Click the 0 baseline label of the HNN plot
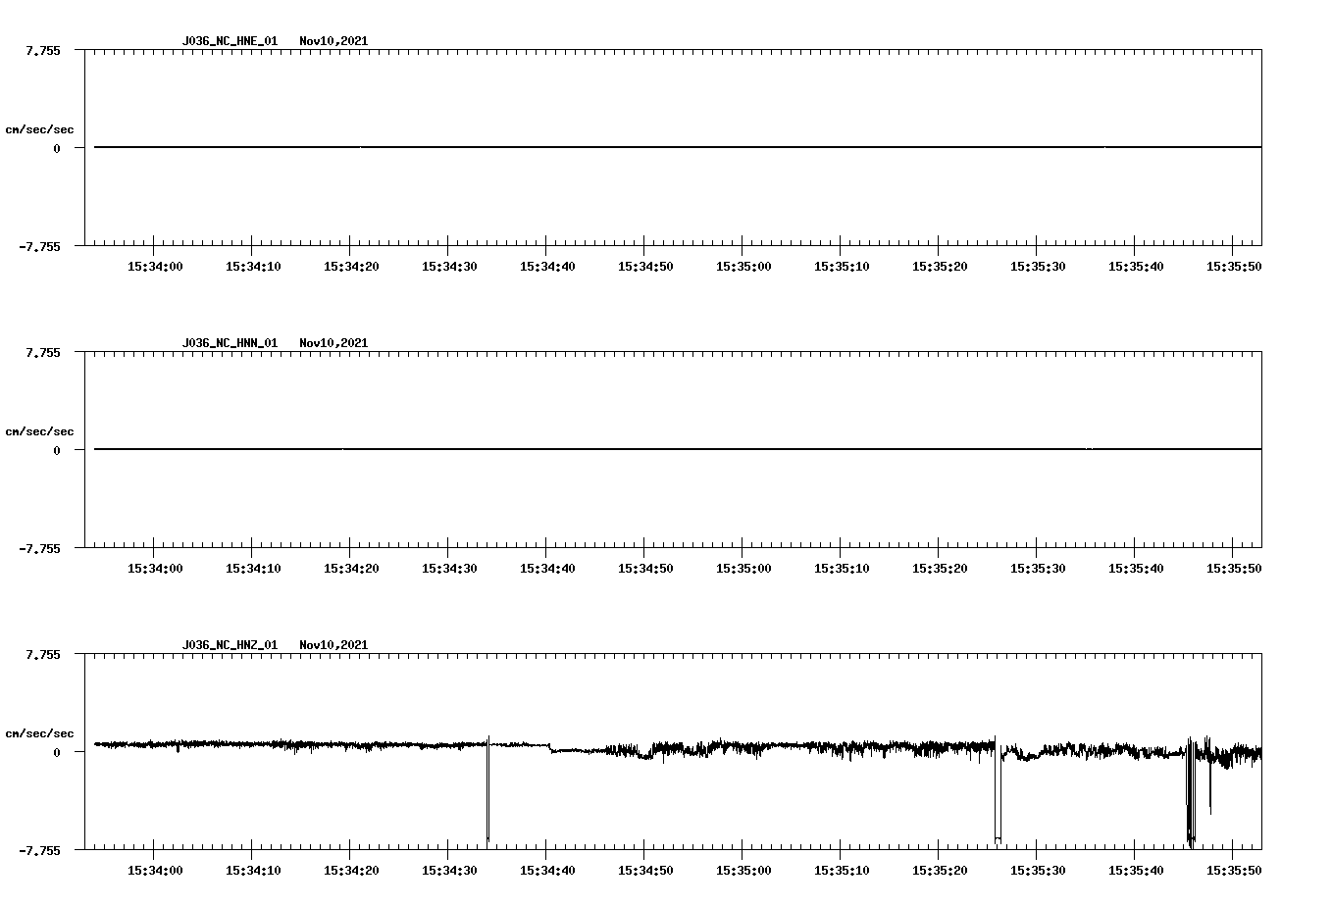The height and width of the screenshot is (906, 1332). pyautogui.click(x=57, y=450)
